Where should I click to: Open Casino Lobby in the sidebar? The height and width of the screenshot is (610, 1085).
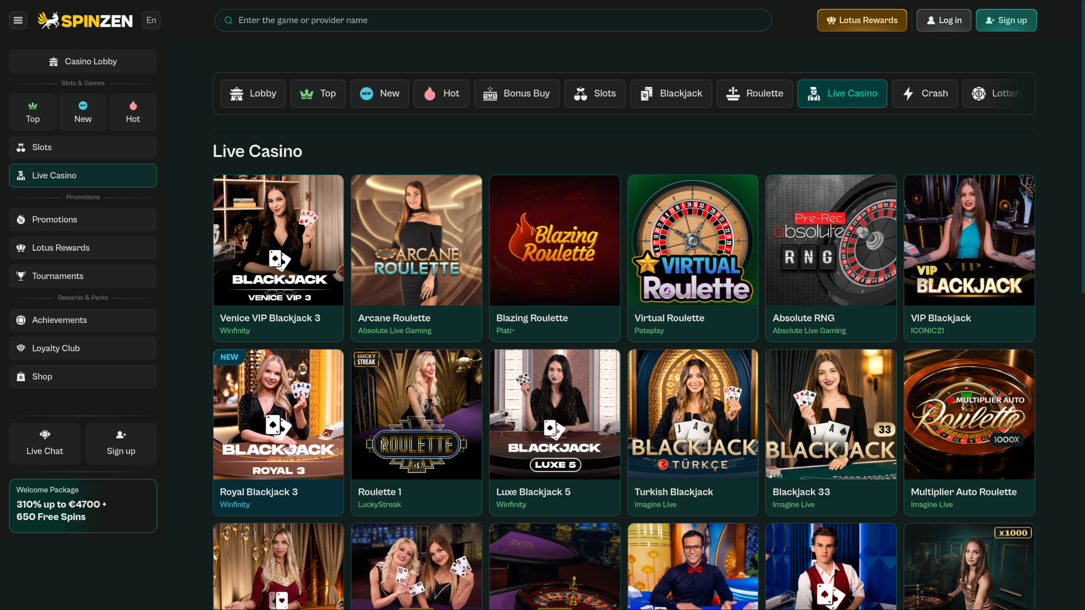pos(83,62)
